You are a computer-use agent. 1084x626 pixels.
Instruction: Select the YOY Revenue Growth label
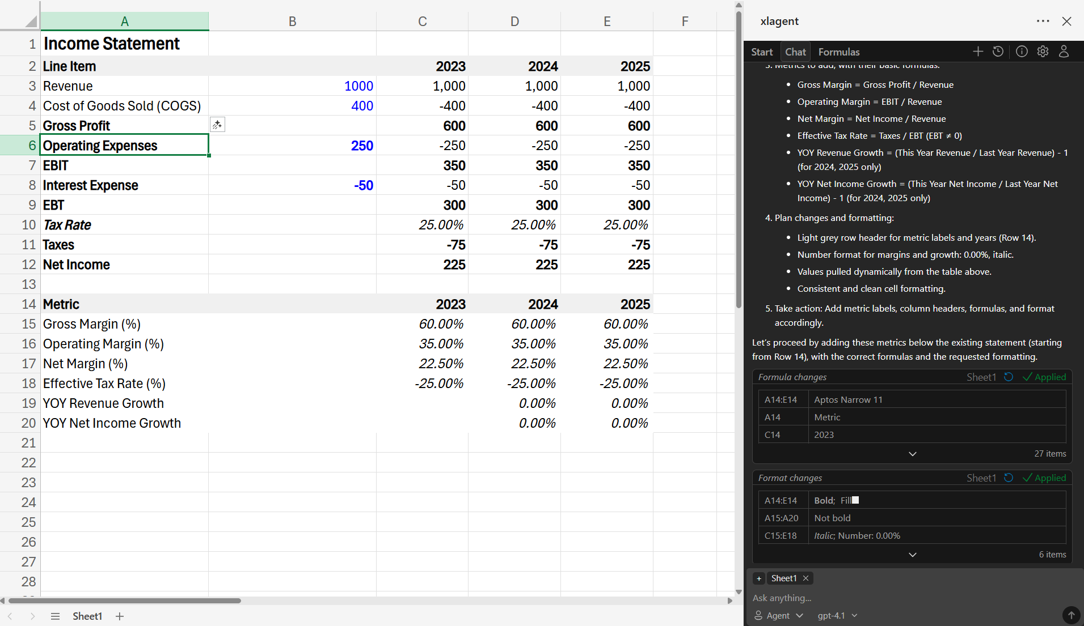click(124, 403)
